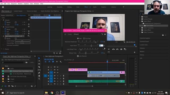Select the Type tool

click(39, 79)
